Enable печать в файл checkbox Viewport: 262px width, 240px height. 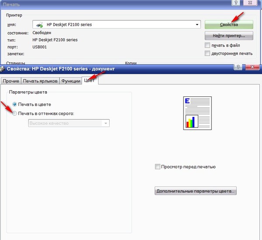pos(207,45)
